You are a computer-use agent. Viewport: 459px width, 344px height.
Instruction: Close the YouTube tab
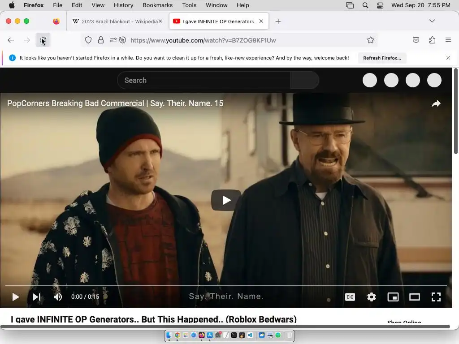tap(261, 21)
